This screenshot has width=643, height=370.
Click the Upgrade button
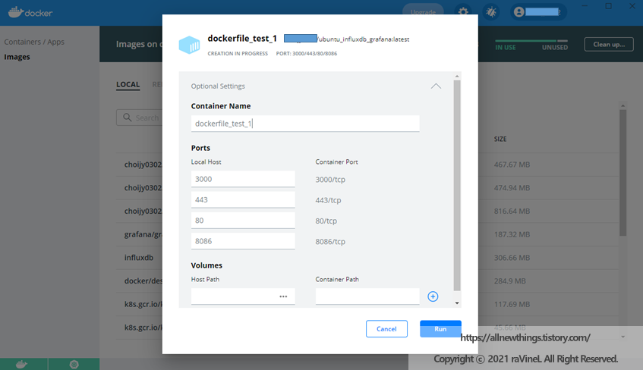pos(423,12)
